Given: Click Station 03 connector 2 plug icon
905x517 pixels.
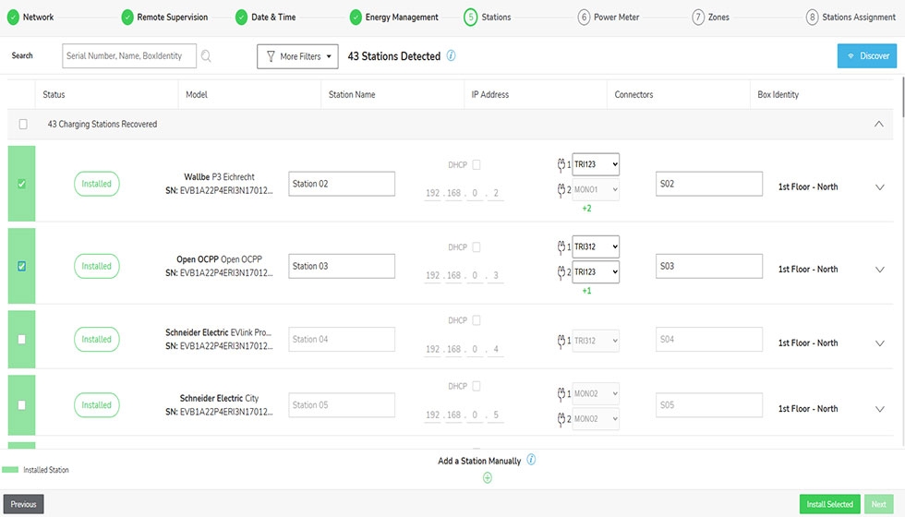Looking at the screenshot, I should pyautogui.click(x=561, y=272).
